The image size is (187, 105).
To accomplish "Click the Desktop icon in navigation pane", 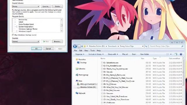I will (x=78, y=62).
